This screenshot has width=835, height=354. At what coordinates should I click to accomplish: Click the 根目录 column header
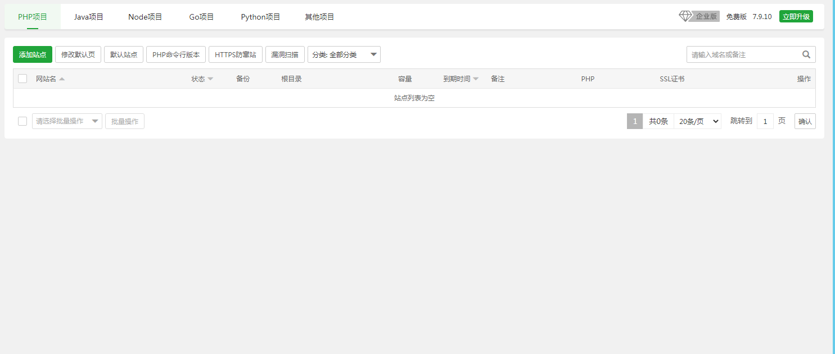[x=291, y=79]
